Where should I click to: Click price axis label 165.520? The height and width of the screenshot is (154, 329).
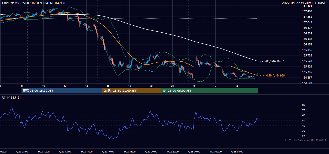pyautogui.click(x=307, y=61)
